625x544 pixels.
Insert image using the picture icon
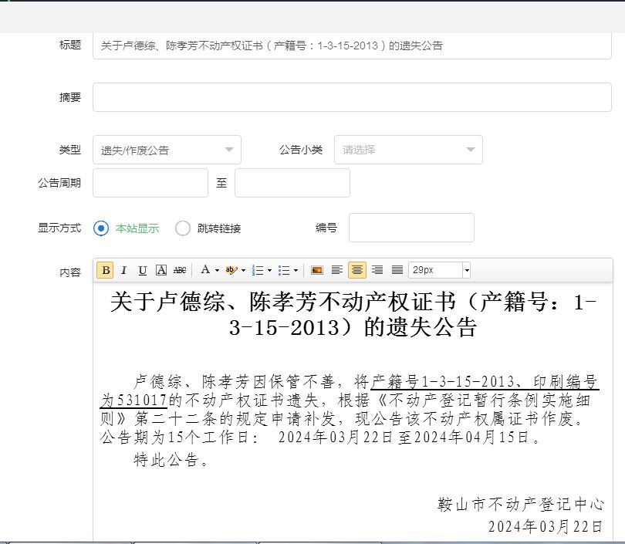tap(317, 270)
